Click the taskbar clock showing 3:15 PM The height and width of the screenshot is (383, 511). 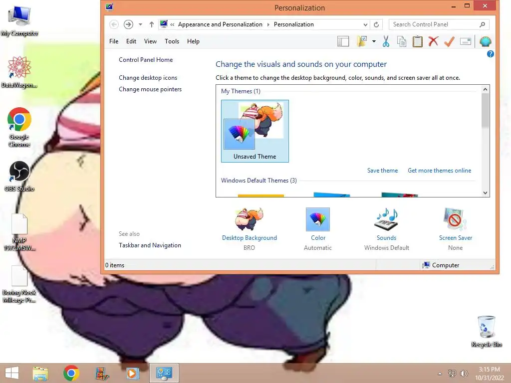tap(489, 374)
